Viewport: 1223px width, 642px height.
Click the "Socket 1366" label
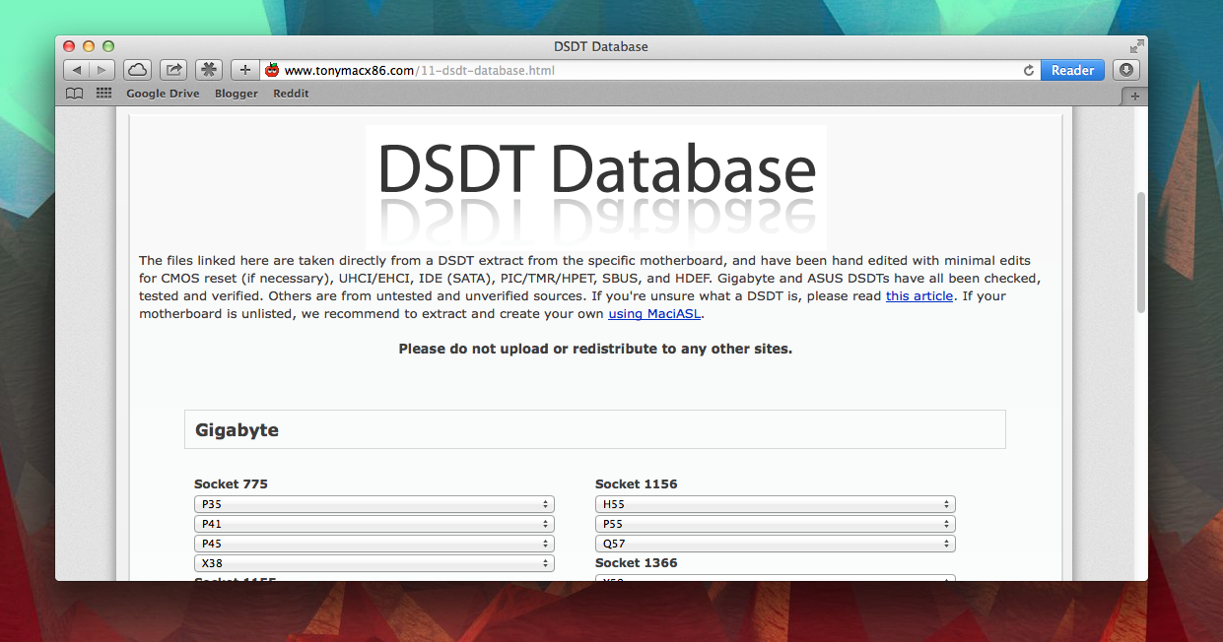(x=637, y=563)
